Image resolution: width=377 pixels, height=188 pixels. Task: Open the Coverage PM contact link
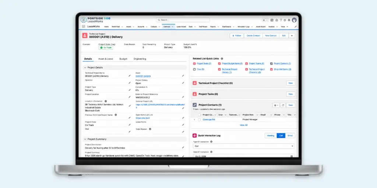click(209, 119)
